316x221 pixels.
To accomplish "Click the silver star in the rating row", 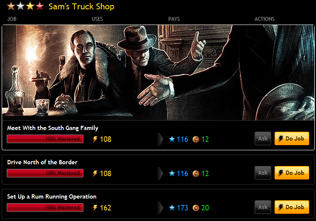I will pos(21,6).
